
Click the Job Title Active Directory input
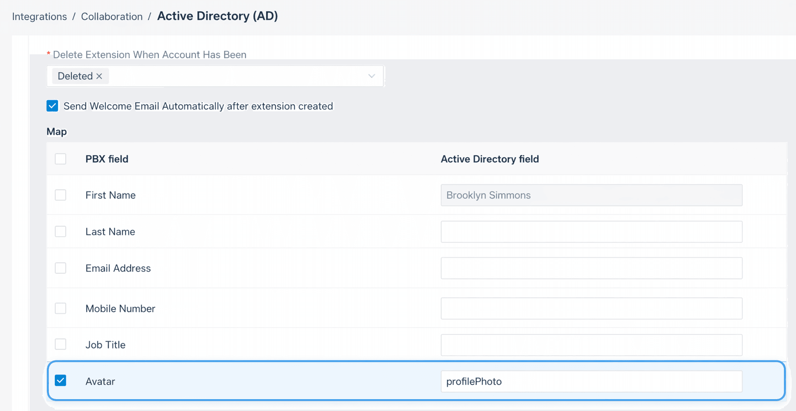coord(591,345)
